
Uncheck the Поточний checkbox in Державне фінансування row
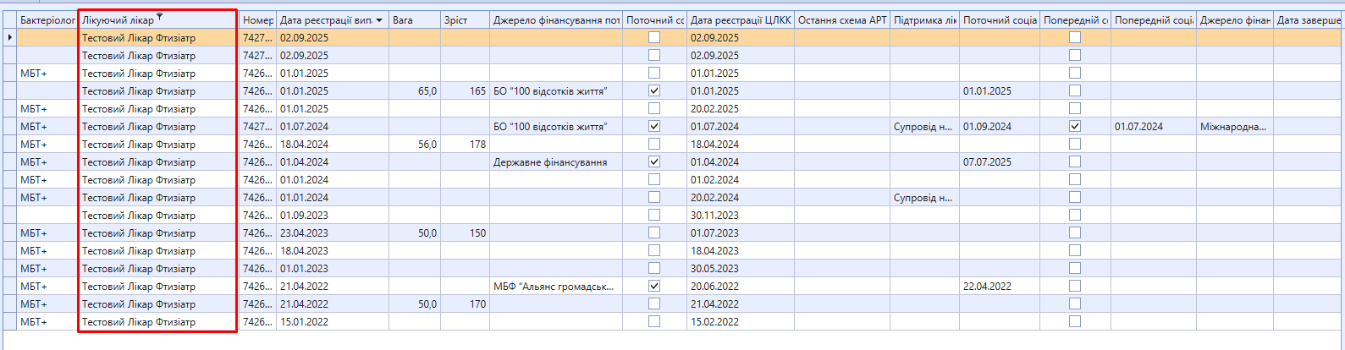[x=654, y=161]
